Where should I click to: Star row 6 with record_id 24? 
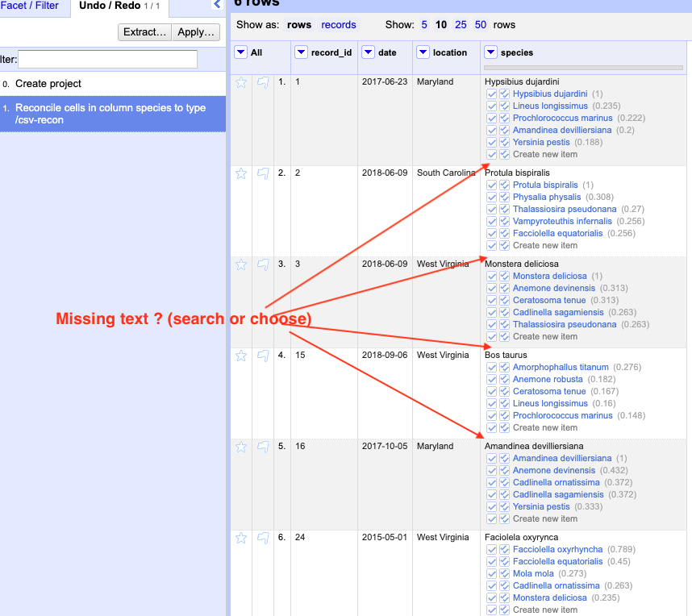[241, 538]
